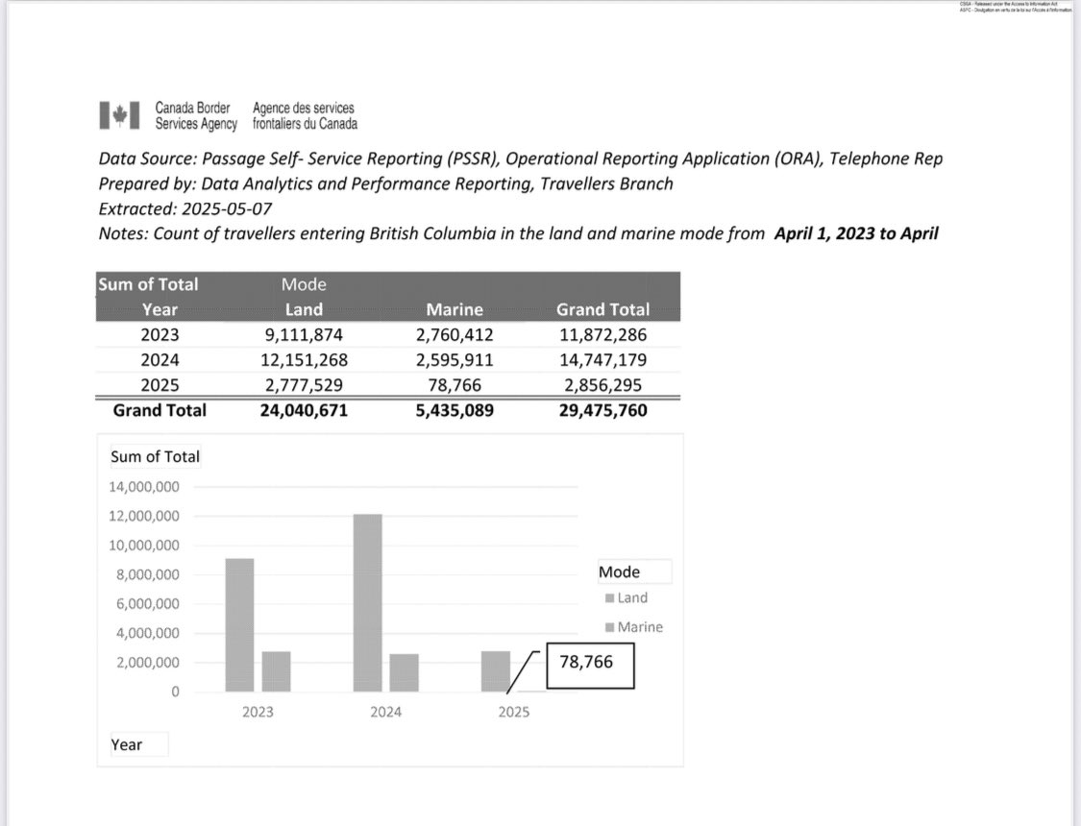The height and width of the screenshot is (826, 1081).
Task: Click the 'Mode' legend field button
Action: [634, 571]
